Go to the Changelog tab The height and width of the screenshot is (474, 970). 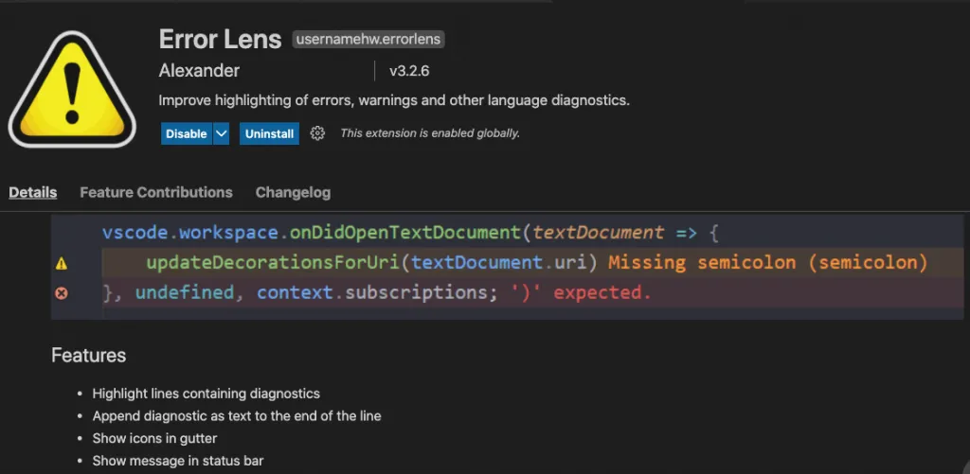coord(293,192)
